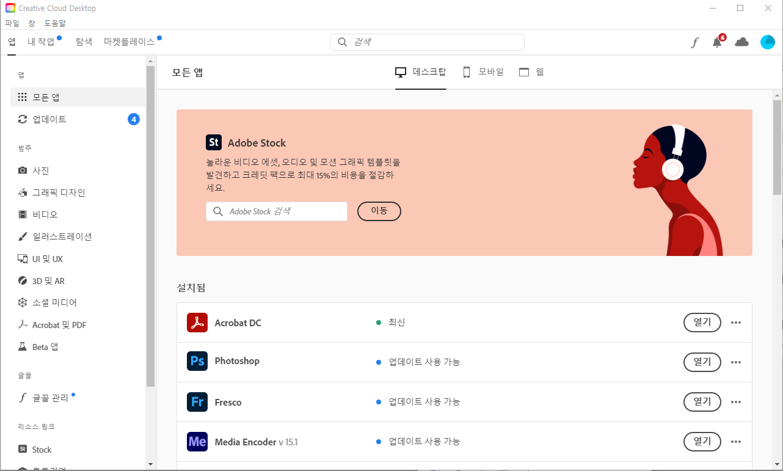This screenshot has width=783, height=471.
Task: Click main content scrollbar down arrow
Action: [x=777, y=464]
